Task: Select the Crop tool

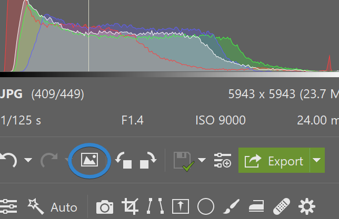Action: pyautogui.click(x=129, y=206)
